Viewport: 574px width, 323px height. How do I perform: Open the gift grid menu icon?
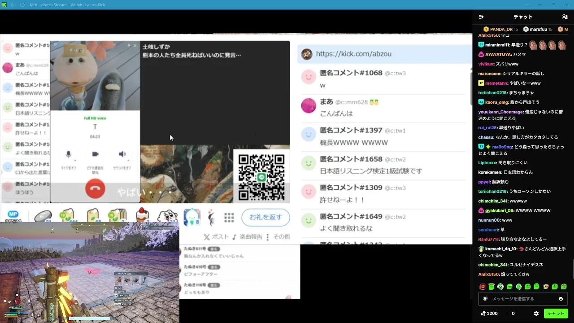[229, 218]
